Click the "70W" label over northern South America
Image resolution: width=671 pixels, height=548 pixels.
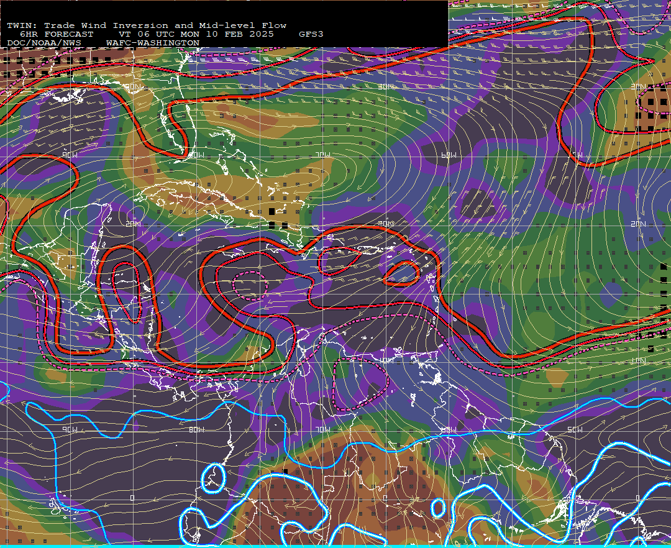click(323, 429)
